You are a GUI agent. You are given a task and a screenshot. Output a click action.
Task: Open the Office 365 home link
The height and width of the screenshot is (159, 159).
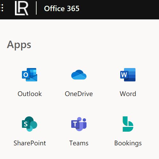pyautogui.click(x=62, y=9)
